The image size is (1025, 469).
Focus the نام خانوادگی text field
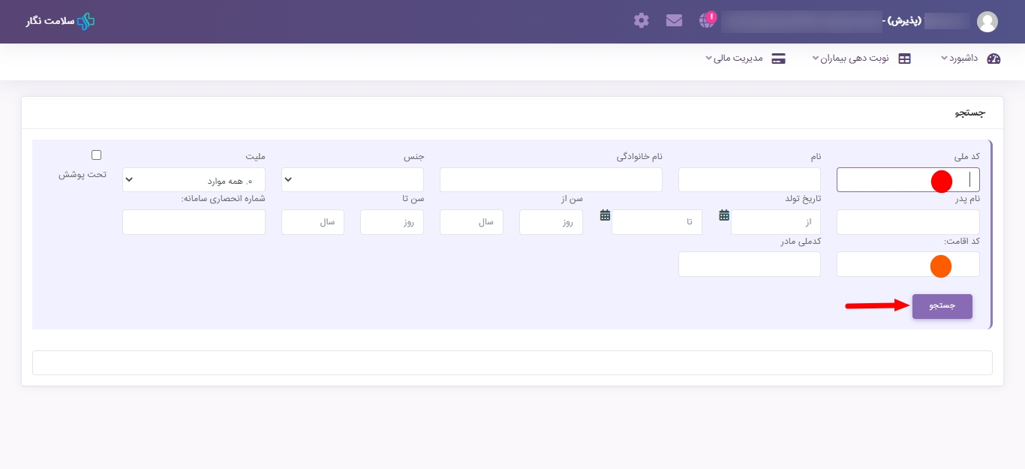point(551,180)
